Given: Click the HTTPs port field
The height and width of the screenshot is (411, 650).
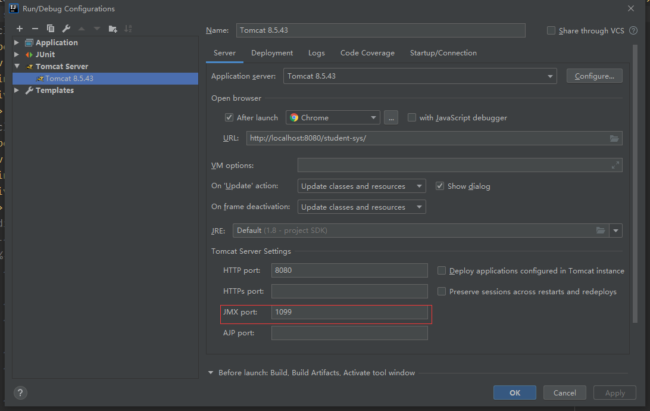Looking at the screenshot, I should [x=349, y=291].
